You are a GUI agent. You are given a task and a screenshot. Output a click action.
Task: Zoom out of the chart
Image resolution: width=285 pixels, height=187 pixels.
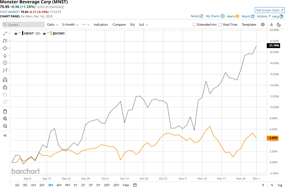pos(5,126)
